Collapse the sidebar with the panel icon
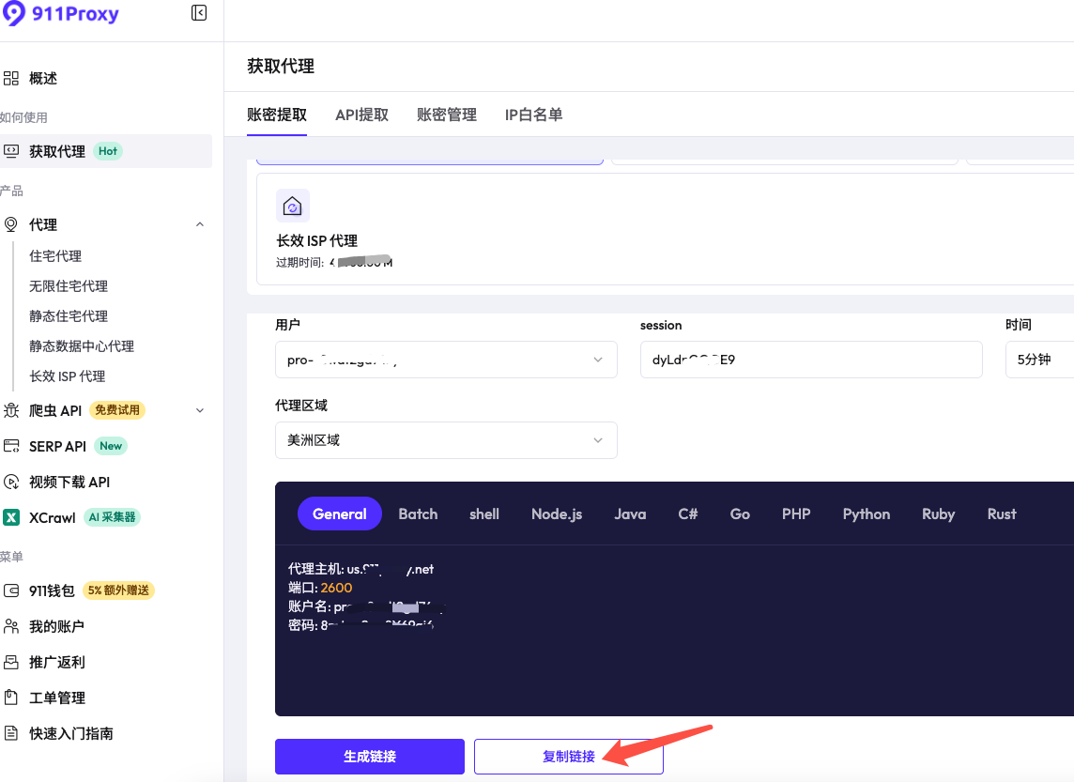Viewport: 1074px width, 782px height. tap(199, 13)
